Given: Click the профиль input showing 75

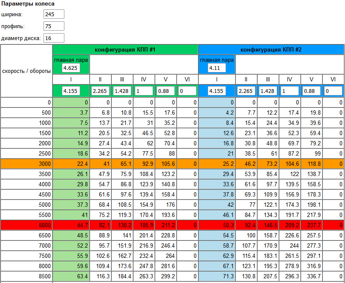Looking at the screenshot, I should tap(54, 26).
